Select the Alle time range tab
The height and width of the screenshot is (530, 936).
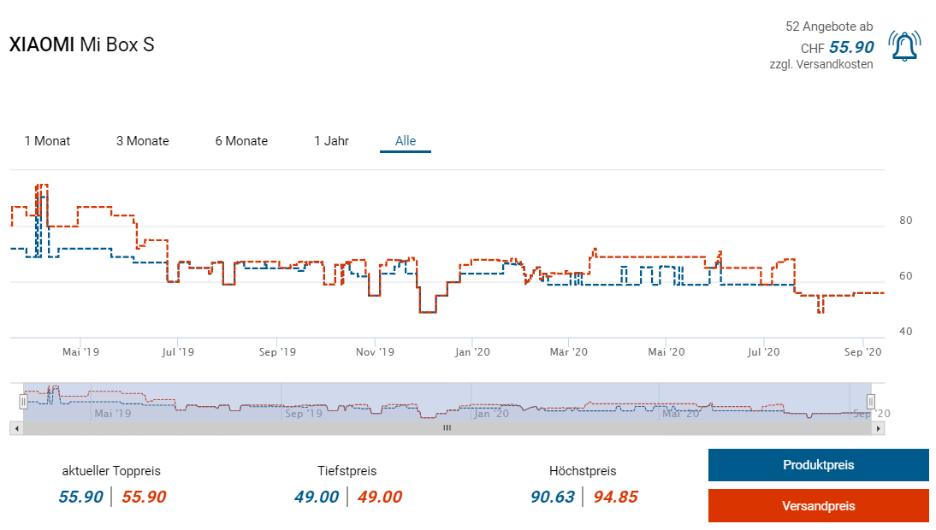406,141
